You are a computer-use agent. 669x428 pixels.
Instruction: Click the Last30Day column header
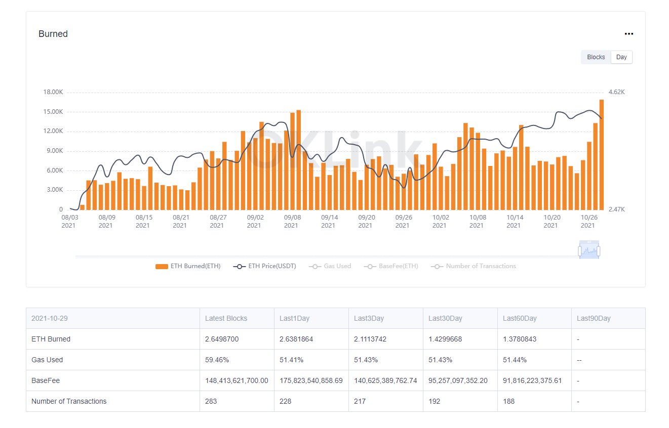460,318
